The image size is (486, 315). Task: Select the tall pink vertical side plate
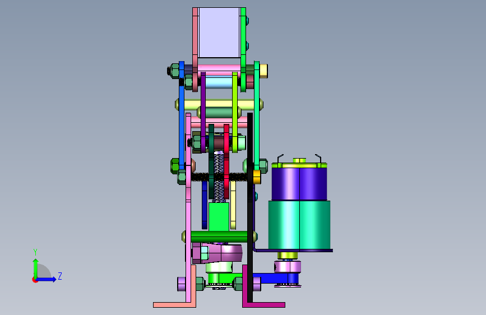(188, 207)
